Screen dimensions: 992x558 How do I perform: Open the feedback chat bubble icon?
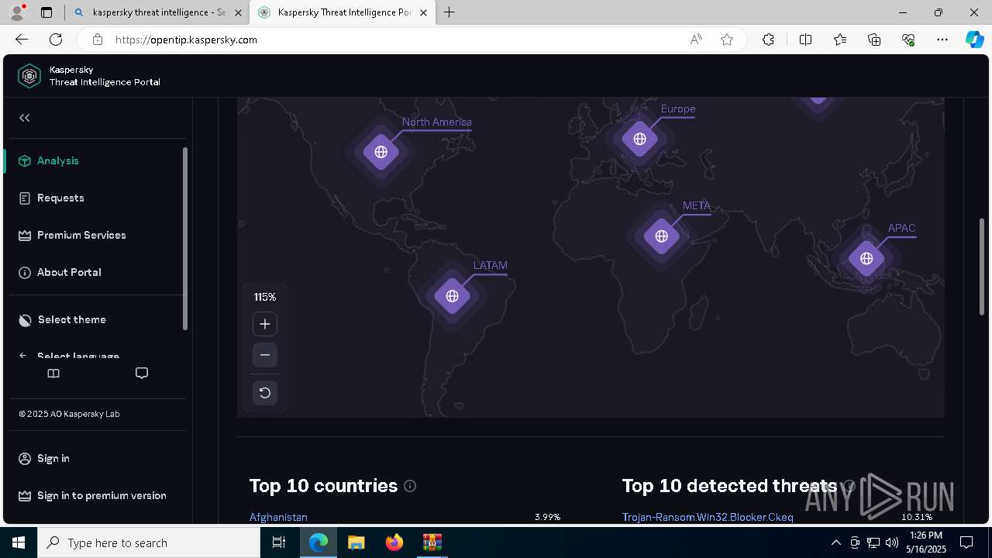click(142, 374)
